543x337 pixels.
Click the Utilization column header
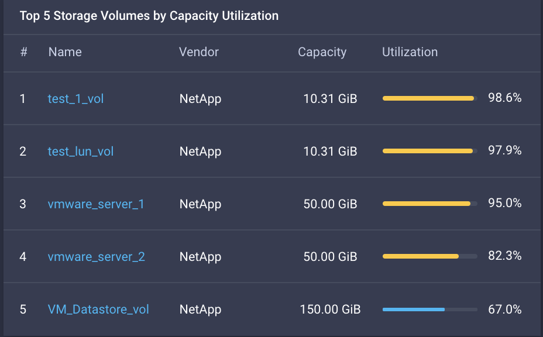[410, 52]
